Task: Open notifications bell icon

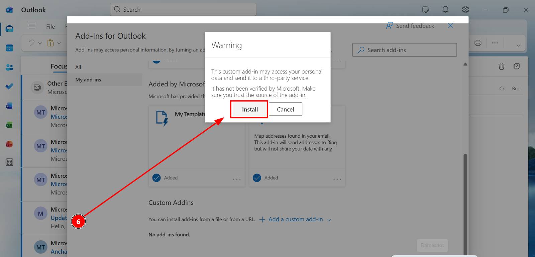Action: [445, 10]
